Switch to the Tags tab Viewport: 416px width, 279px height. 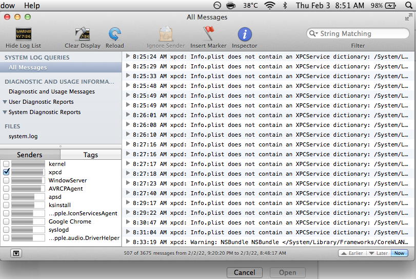[x=91, y=155]
